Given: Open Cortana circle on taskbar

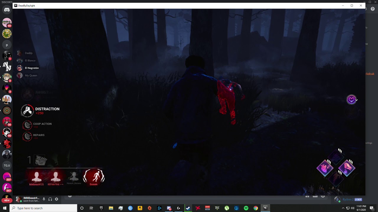Looking at the screenshot, I should [82, 208].
